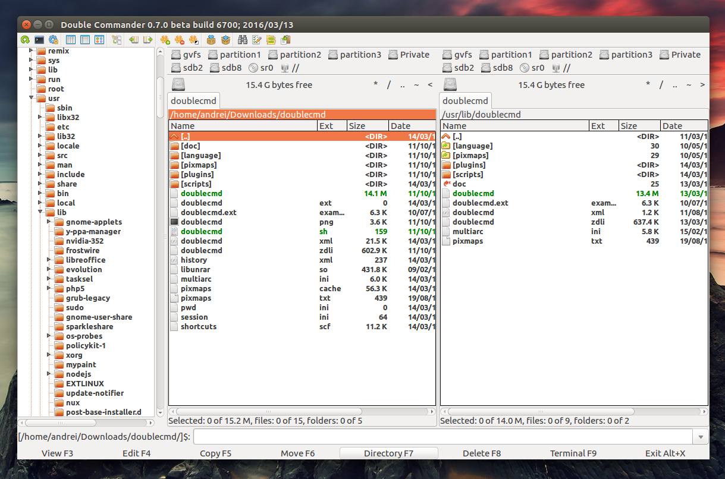
Task: Click the Delete F8 button
Action: (x=482, y=453)
